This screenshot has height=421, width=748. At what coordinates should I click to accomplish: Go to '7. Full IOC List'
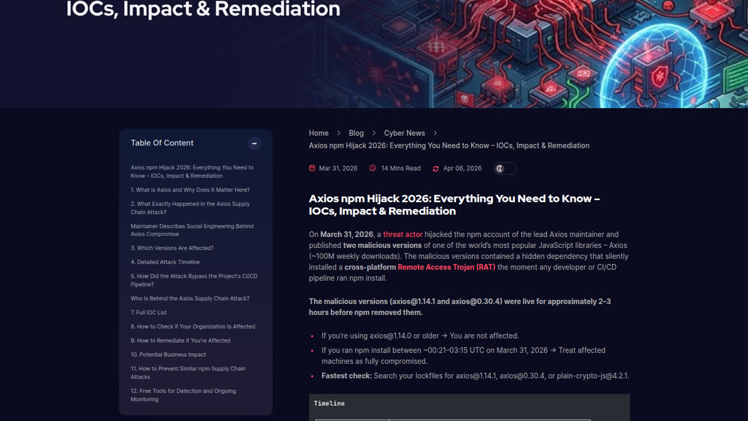point(148,312)
